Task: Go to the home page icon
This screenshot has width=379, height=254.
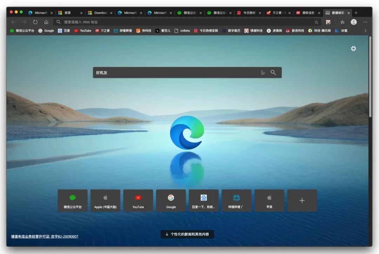Action: coord(46,22)
